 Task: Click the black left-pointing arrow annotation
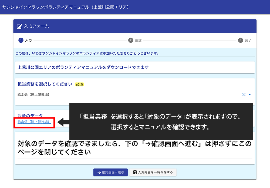[x=63, y=122]
